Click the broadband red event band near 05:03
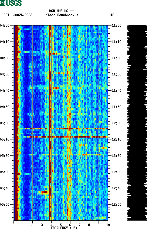The height and width of the screenshot is (242, 149). [x=65, y=129]
